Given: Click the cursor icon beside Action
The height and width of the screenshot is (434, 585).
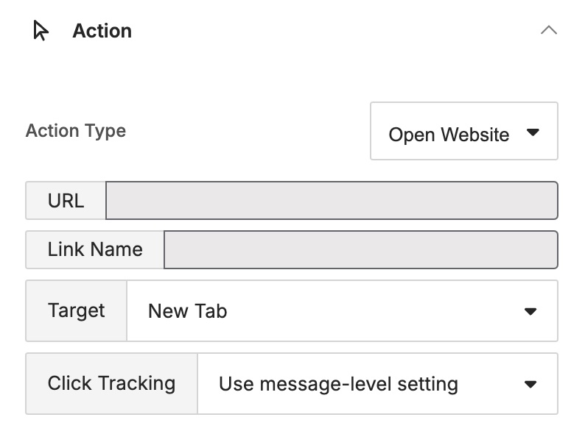Looking at the screenshot, I should click(x=41, y=31).
